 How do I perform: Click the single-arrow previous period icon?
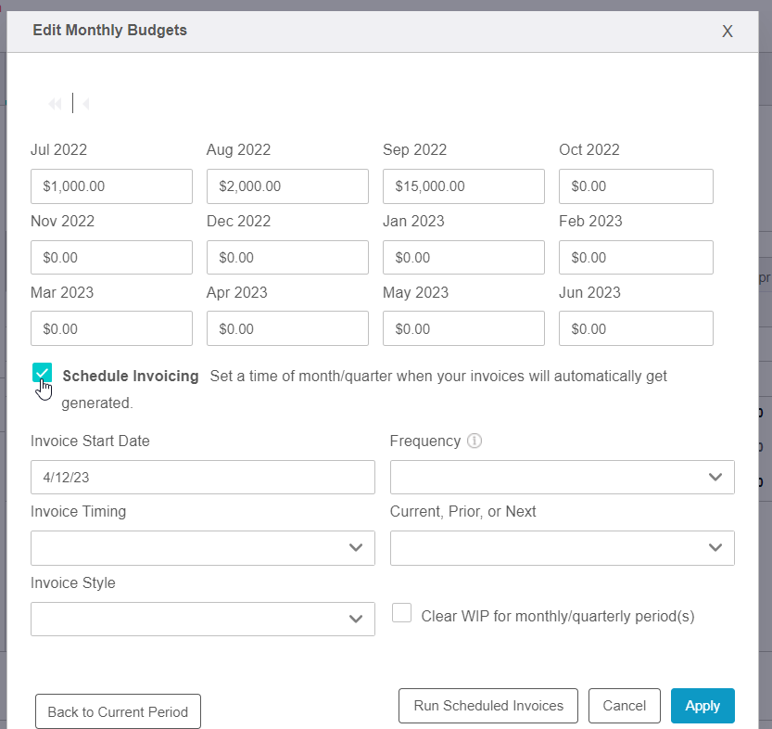85,104
